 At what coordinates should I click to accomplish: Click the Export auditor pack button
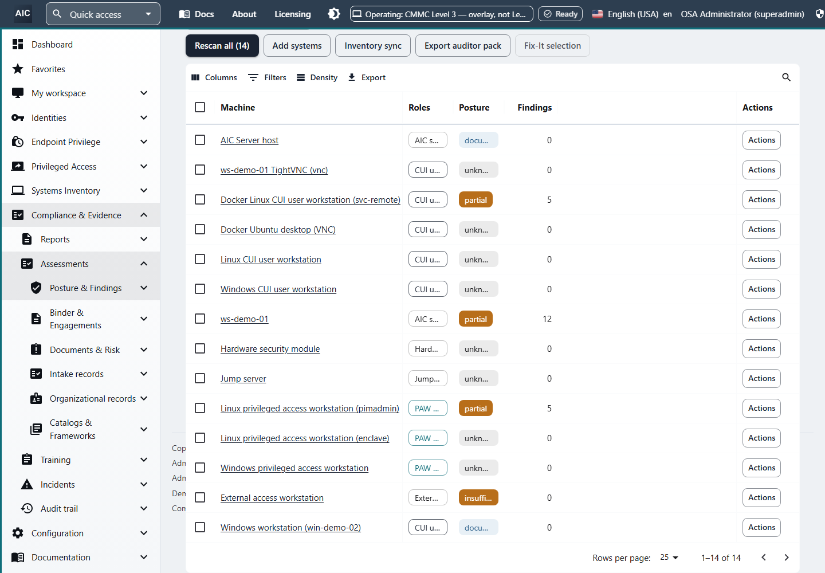coord(463,46)
